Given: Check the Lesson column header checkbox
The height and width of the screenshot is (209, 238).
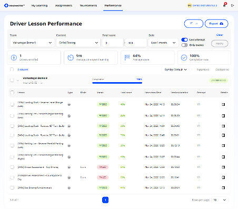Looking at the screenshot, I should click(x=12, y=93).
